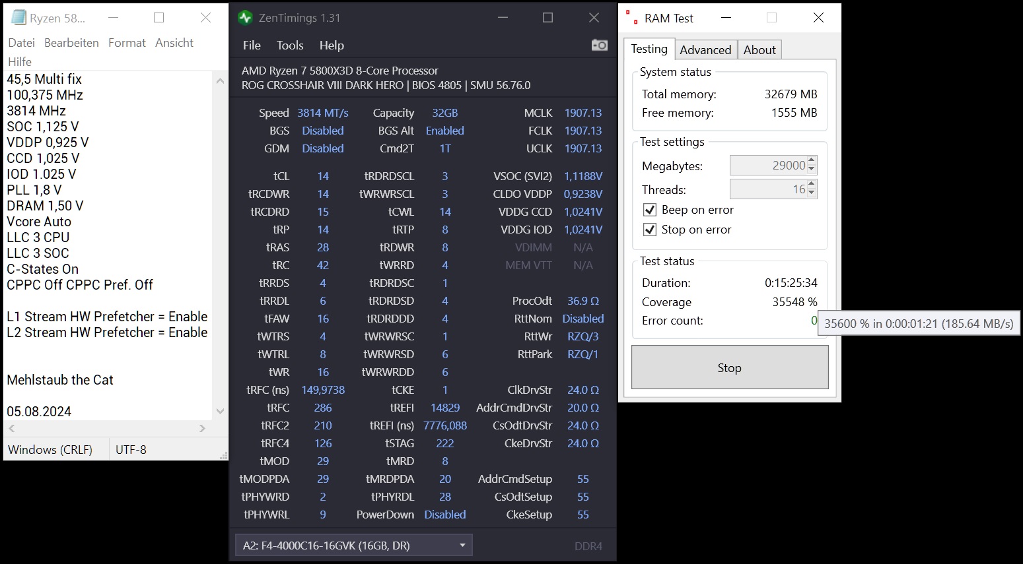The height and width of the screenshot is (564, 1023).
Task: Click the Notepad document icon in title bar
Action: [18, 18]
